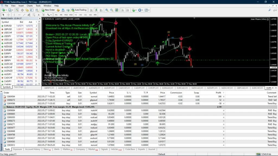Toggle the chart shift

(x=128, y=10)
